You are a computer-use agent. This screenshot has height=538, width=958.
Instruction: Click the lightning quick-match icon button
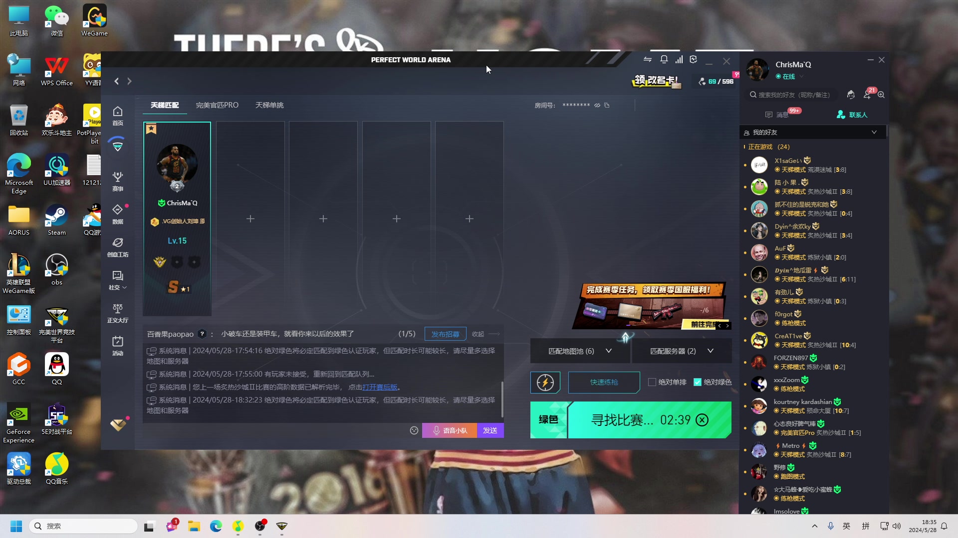[x=545, y=382]
